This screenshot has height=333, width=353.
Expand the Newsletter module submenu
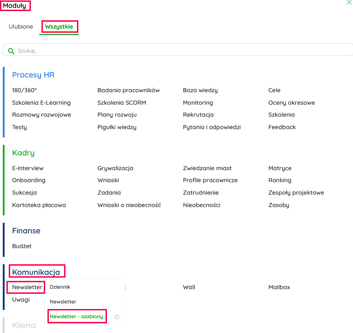pyautogui.click(x=27, y=287)
